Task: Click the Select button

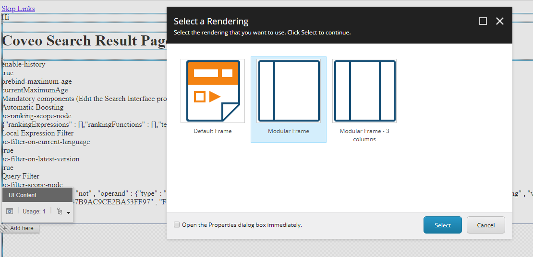Action: (443, 225)
